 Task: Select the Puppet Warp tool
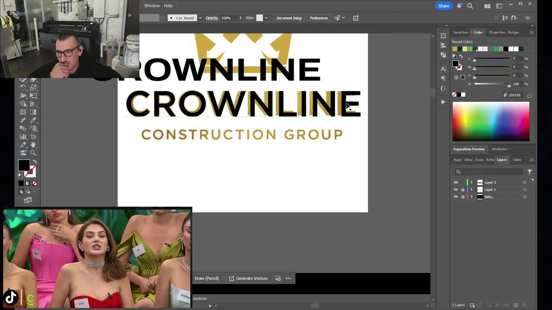pos(23,96)
